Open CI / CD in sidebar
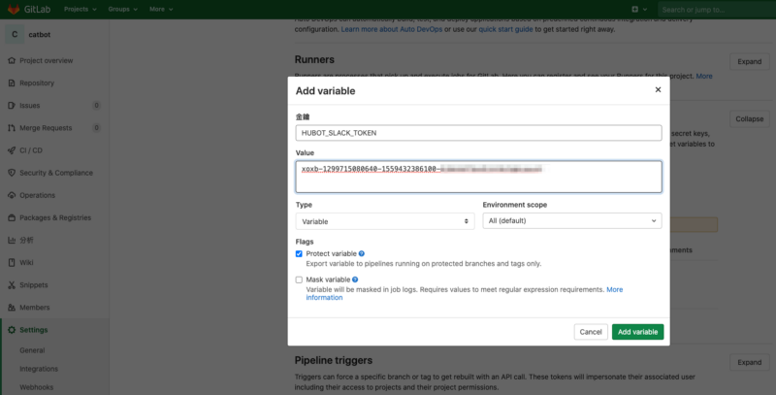This screenshot has height=395, width=776. (31, 150)
